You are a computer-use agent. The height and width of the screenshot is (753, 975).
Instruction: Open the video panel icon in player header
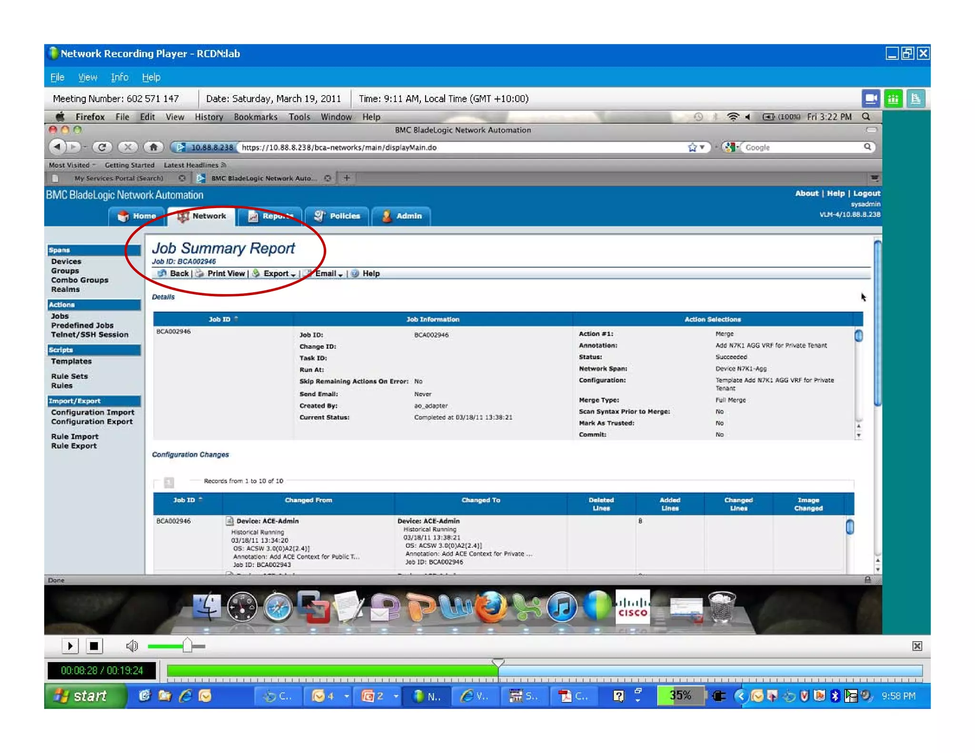tap(871, 99)
